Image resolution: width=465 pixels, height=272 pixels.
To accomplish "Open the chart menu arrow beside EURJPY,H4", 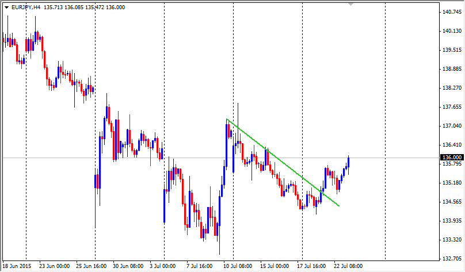I will 6,7.
